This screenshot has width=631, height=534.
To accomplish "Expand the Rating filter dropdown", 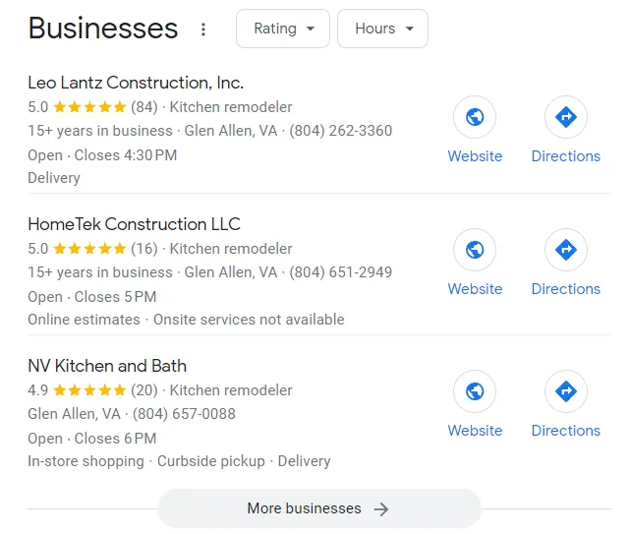I will click(284, 29).
